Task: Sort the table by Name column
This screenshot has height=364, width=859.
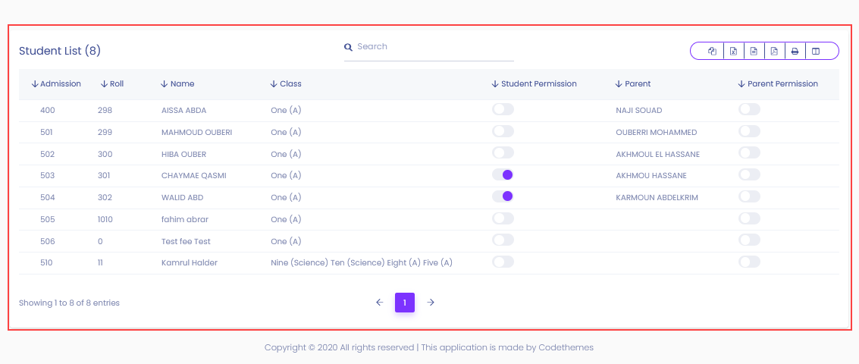Action: pyautogui.click(x=177, y=84)
